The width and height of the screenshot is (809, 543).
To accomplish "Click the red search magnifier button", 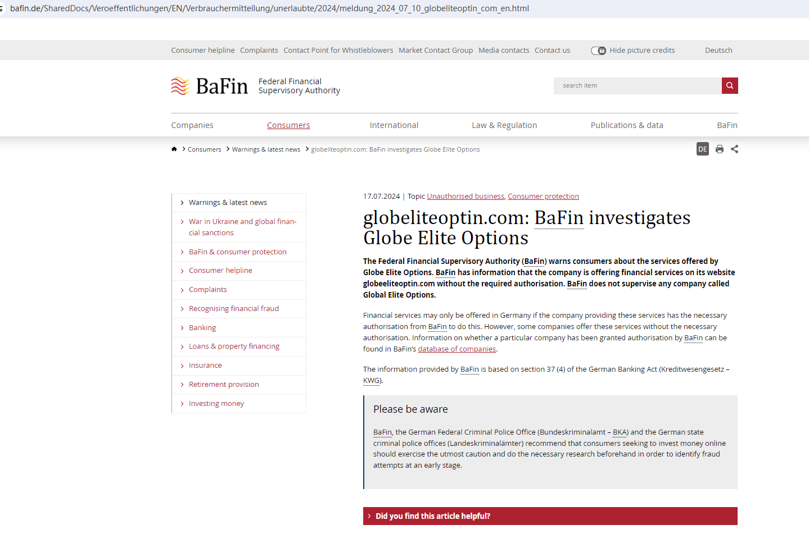I will [x=730, y=85].
